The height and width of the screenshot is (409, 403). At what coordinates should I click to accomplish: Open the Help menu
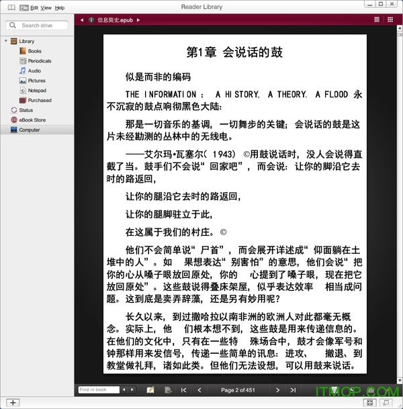click(x=60, y=8)
